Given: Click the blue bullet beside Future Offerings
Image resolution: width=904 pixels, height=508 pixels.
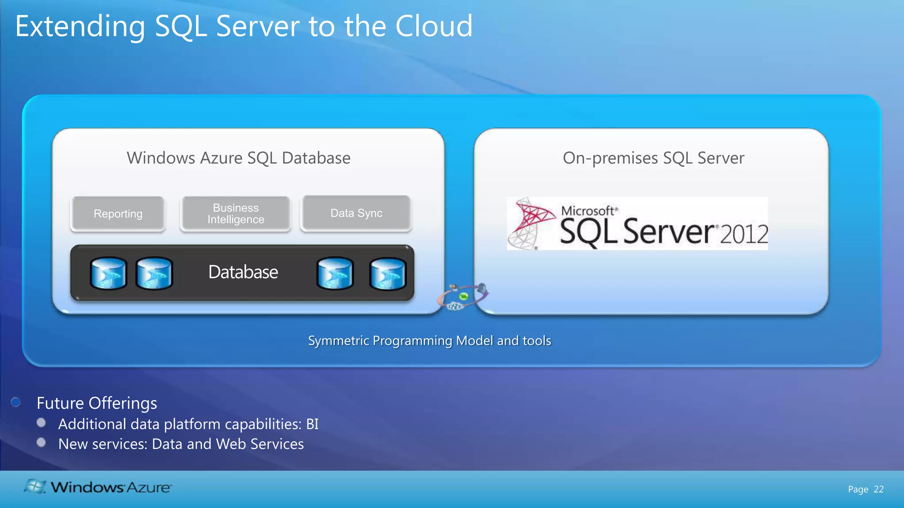Looking at the screenshot, I should coord(16,402).
